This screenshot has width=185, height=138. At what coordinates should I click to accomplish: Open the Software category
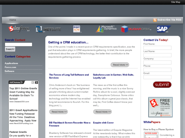coord(9,71)
